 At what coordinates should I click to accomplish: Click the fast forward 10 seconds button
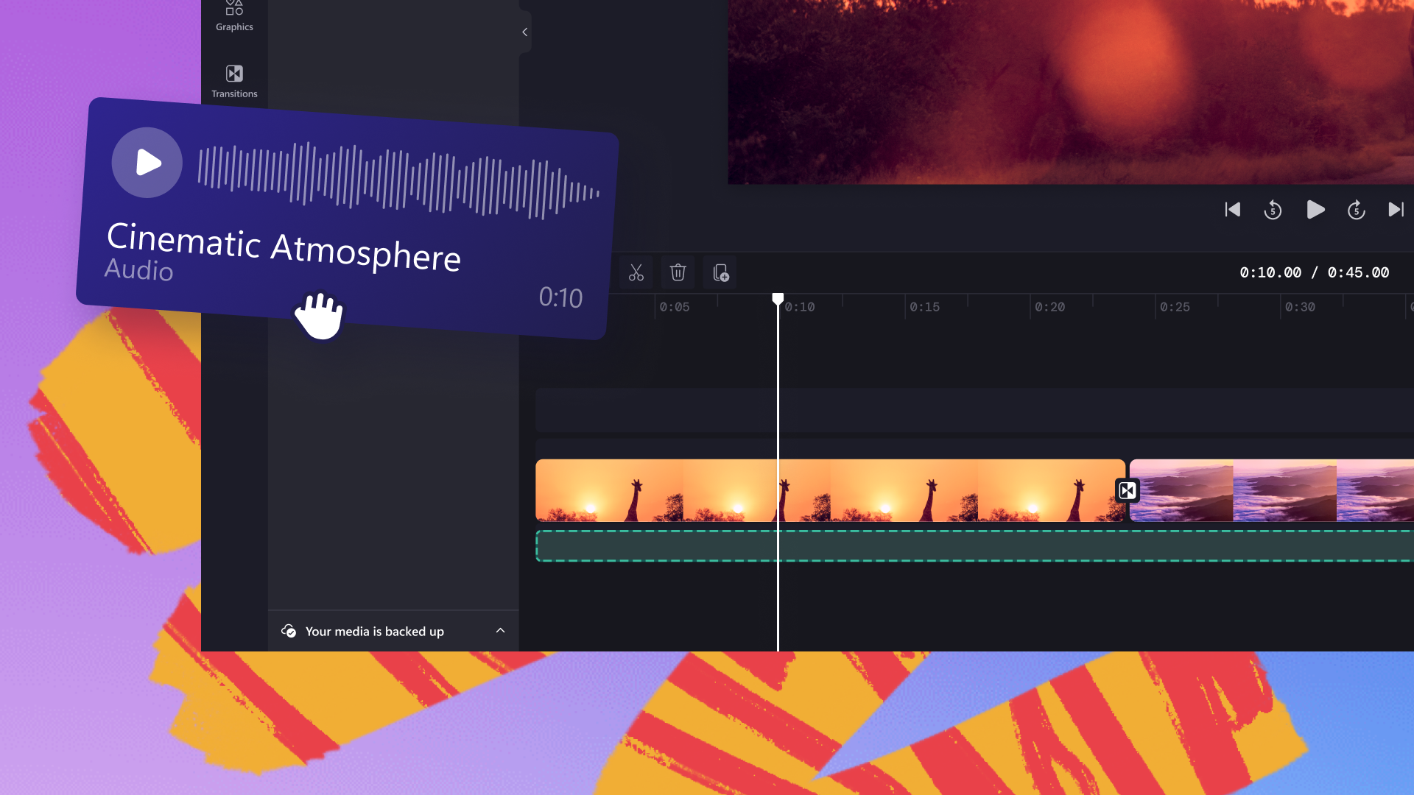coord(1358,210)
